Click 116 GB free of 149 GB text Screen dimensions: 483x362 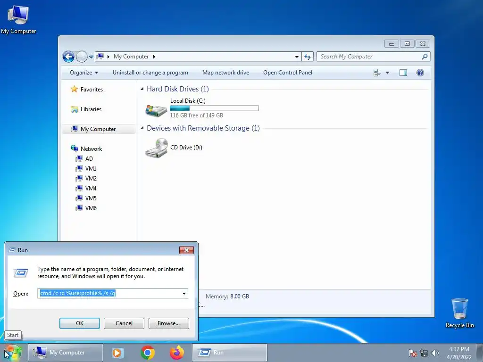click(x=197, y=115)
